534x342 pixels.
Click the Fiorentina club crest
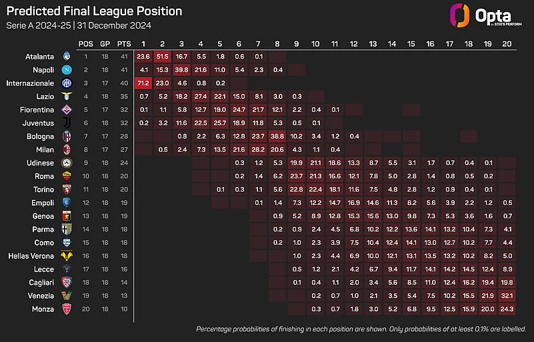(67, 110)
